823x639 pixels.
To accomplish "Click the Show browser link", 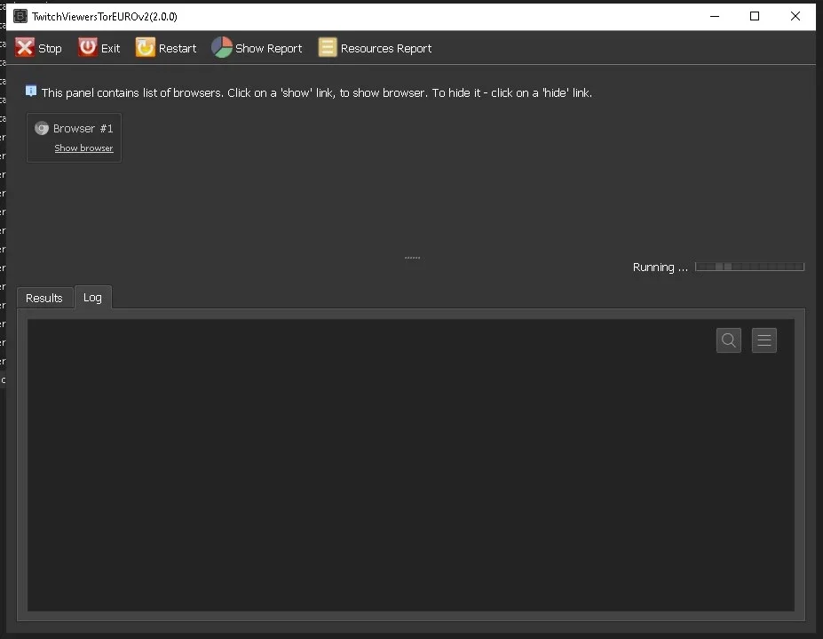I will coord(84,148).
